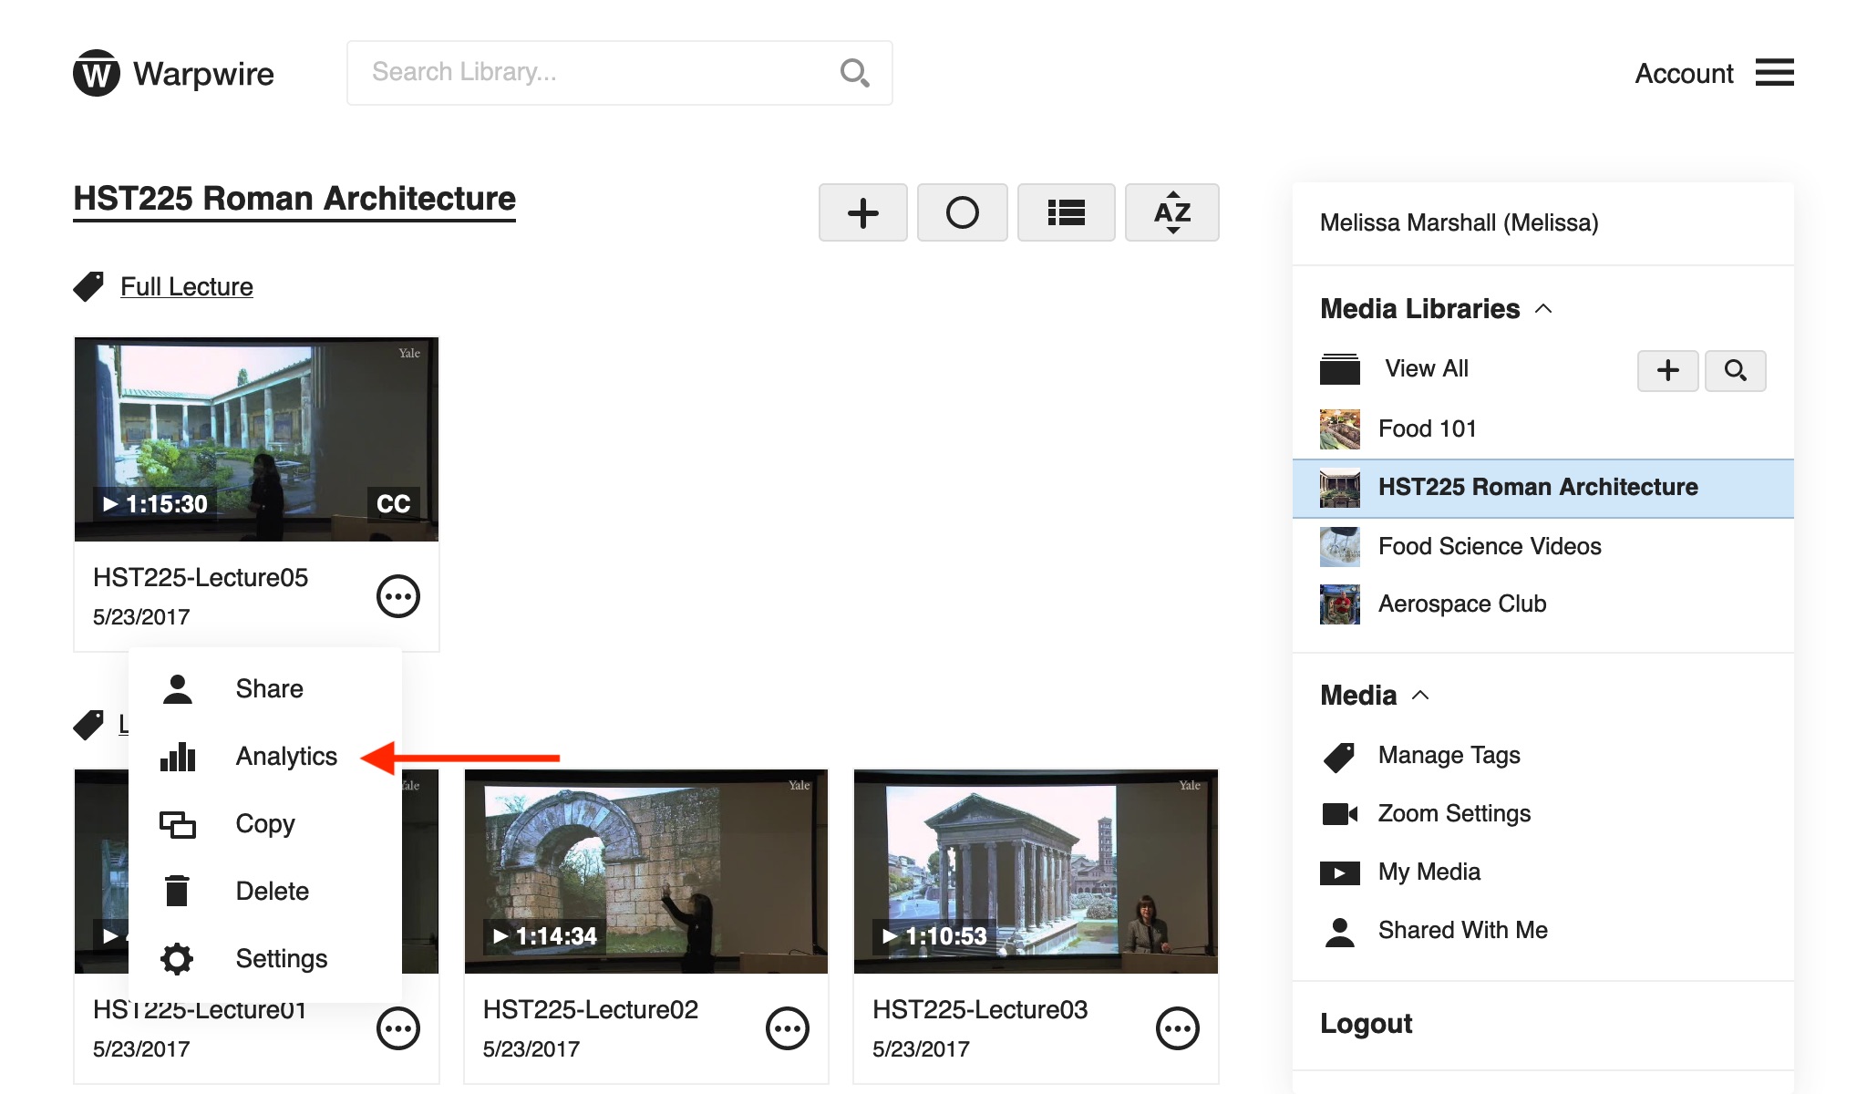Open Manage Tags in sidebar

pos(1449,756)
